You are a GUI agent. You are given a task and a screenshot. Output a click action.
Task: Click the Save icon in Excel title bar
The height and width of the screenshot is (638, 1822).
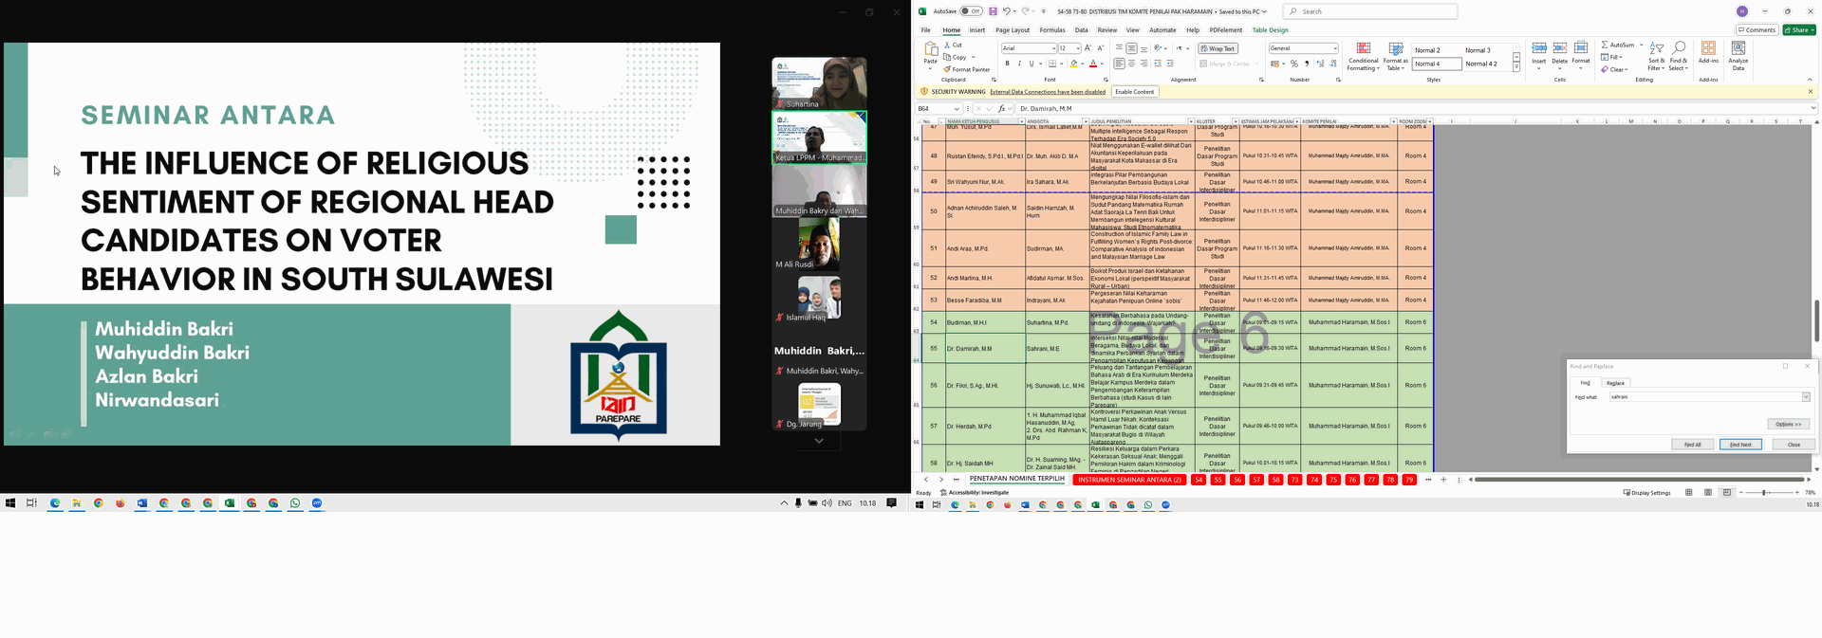[993, 11]
